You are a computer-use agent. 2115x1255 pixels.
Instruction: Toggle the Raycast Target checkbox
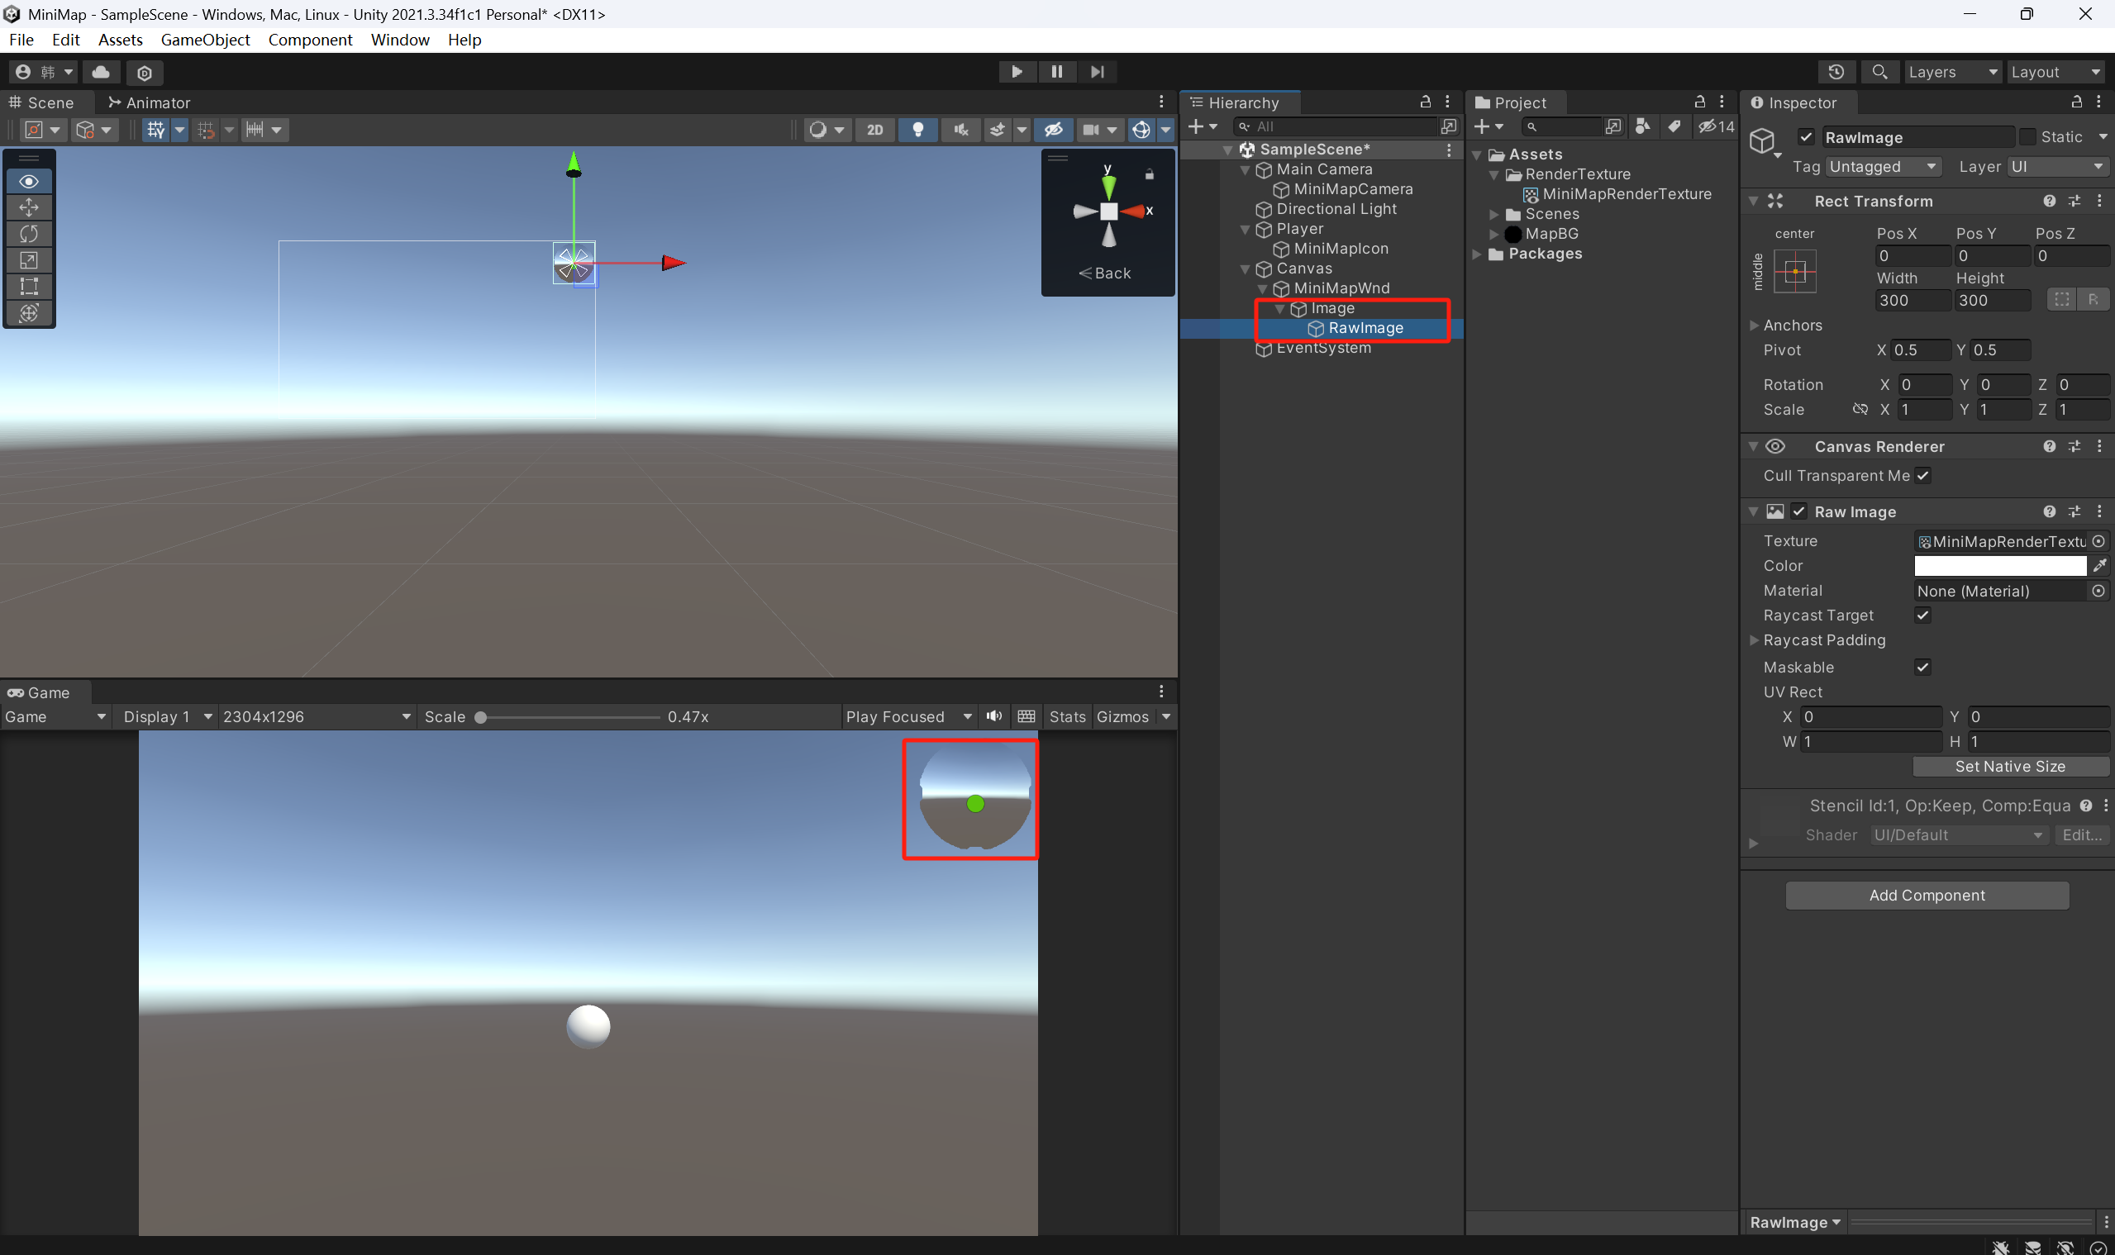pyautogui.click(x=1922, y=615)
